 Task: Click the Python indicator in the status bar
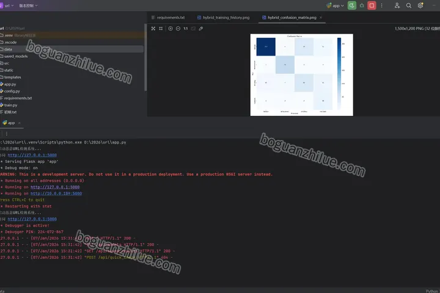tap(433, 291)
